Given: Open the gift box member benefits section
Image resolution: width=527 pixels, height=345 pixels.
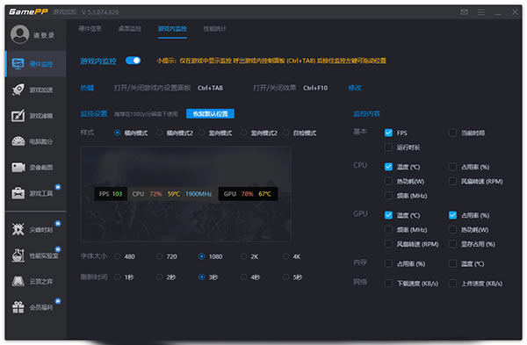Looking at the screenshot, I should click(32, 307).
